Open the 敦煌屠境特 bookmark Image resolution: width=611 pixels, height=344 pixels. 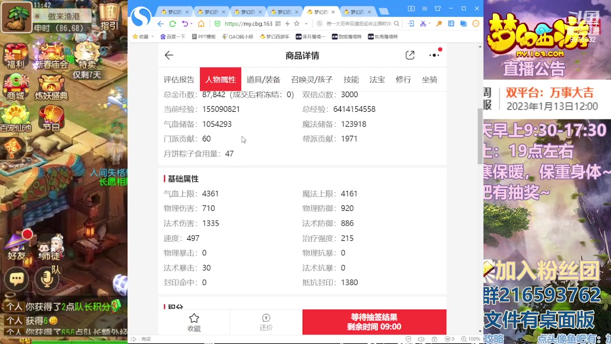pos(347,36)
